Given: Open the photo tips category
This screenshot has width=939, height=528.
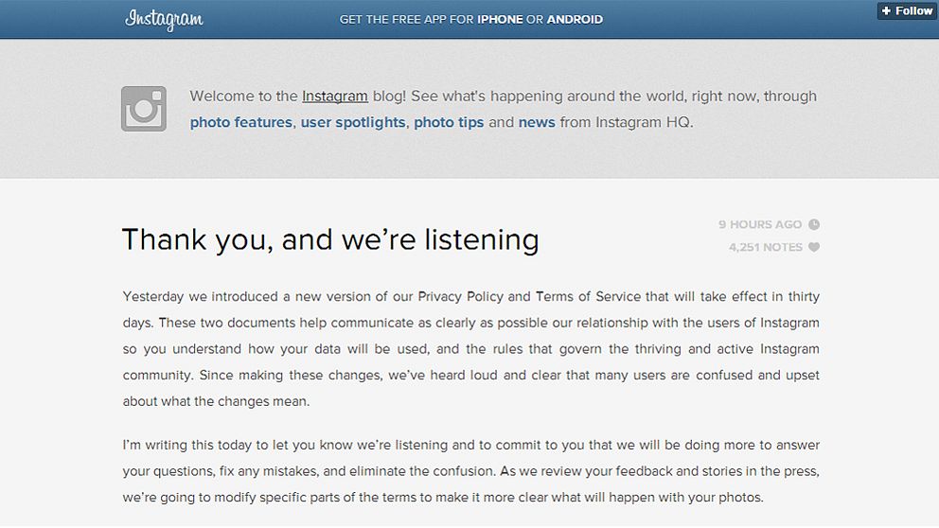Looking at the screenshot, I should click(x=449, y=122).
